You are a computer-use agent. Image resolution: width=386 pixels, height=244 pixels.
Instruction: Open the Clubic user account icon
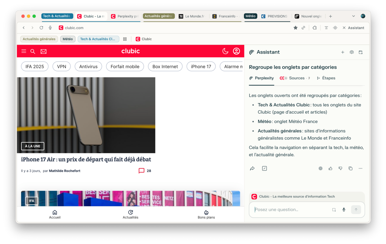(236, 51)
